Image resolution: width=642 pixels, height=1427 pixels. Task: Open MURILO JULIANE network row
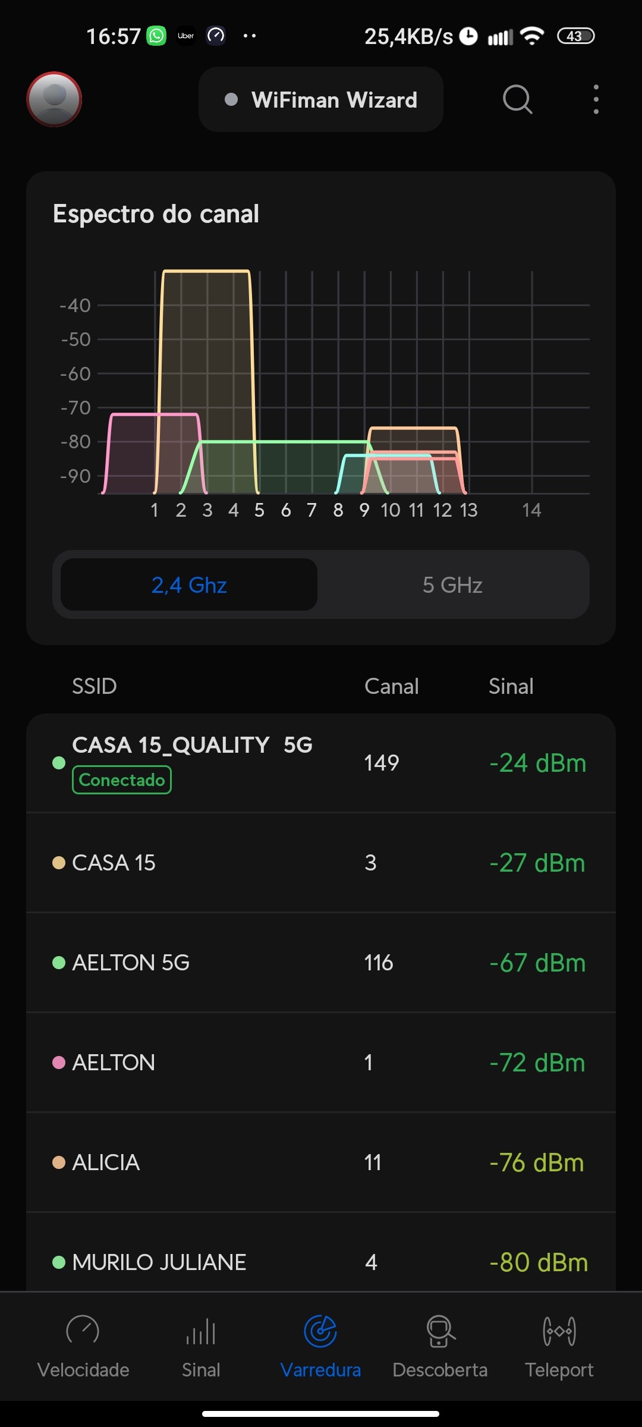pyautogui.click(x=321, y=1262)
